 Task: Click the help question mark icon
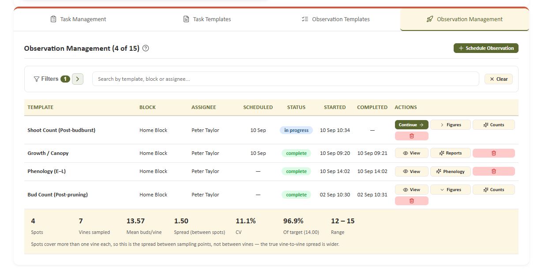click(146, 49)
